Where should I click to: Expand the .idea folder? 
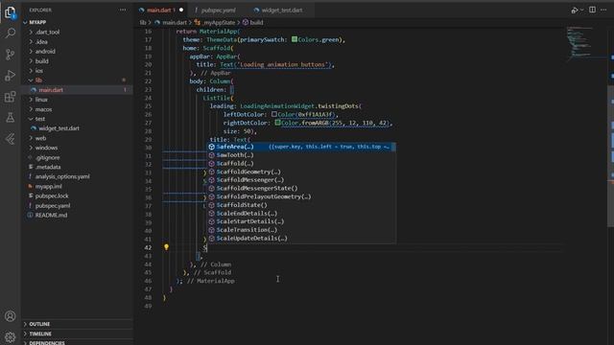tap(41, 42)
